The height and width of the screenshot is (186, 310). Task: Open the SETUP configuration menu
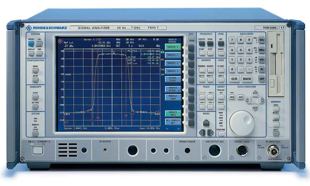pyautogui.click(x=35, y=80)
